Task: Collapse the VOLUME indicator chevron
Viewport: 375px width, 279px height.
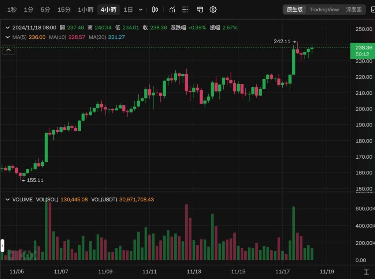Action: point(7,199)
